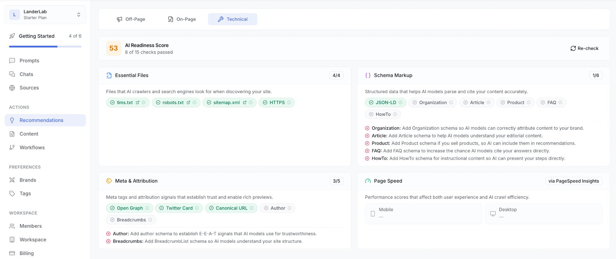Screen dimensions: 616x259
Task: Select the Author check chip
Action: pos(277,208)
